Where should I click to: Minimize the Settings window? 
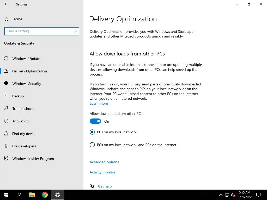click(x=237, y=4)
